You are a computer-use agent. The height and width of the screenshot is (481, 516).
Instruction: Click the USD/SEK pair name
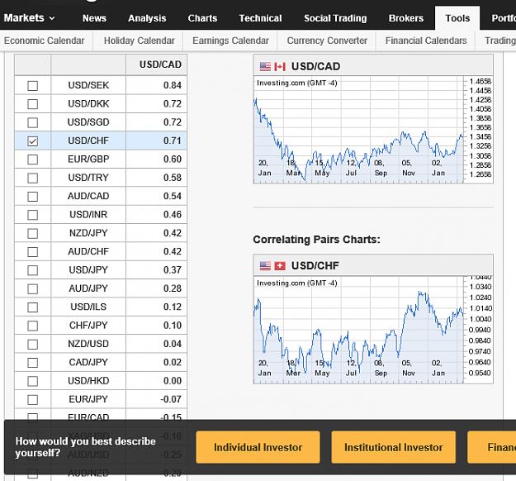88,85
